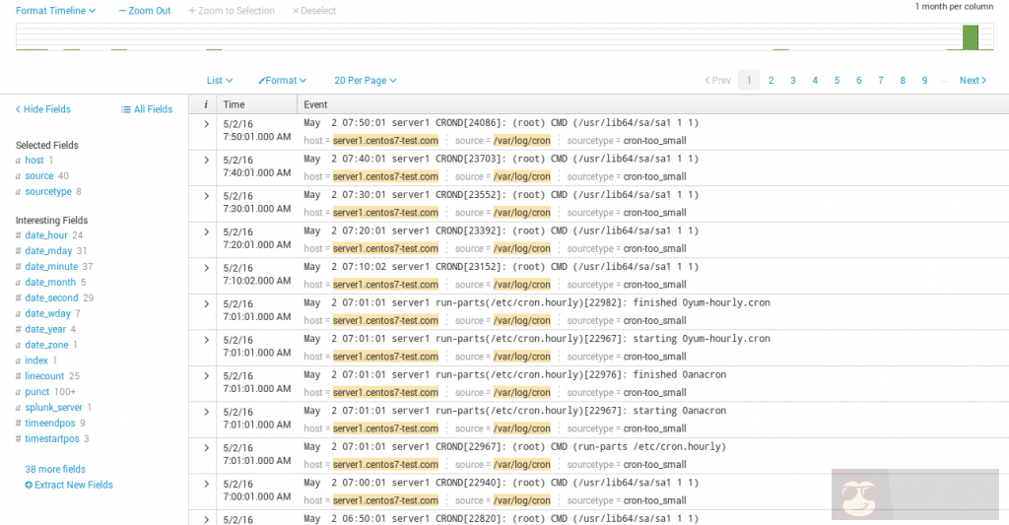The image size is (1009, 525).
Task: Expand the 7:20:01.000 AM event row
Action: pos(206,231)
